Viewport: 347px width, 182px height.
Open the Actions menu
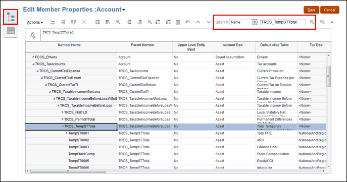pyautogui.click(x=35, y=22)
